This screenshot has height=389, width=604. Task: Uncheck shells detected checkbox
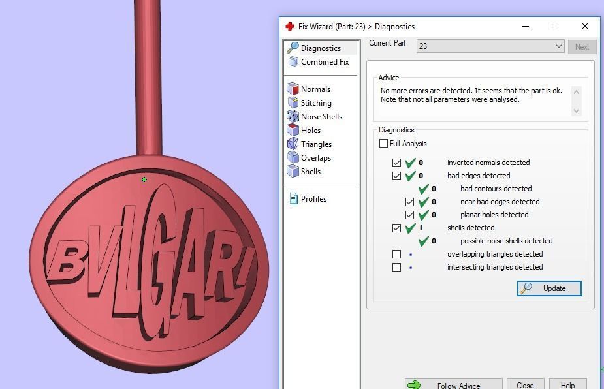tap(396, 228)
